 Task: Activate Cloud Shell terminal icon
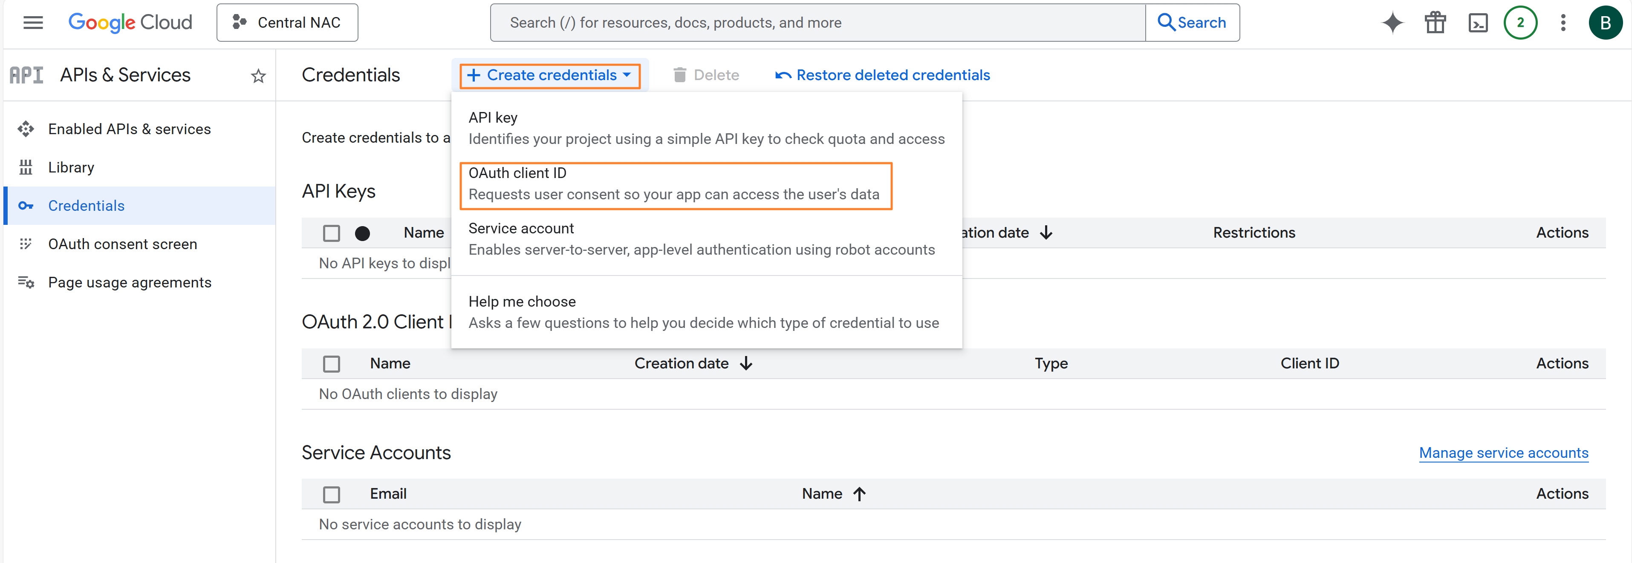tap(1478, 23)
